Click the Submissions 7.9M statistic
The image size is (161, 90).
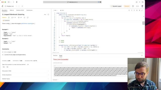point(17,61)
